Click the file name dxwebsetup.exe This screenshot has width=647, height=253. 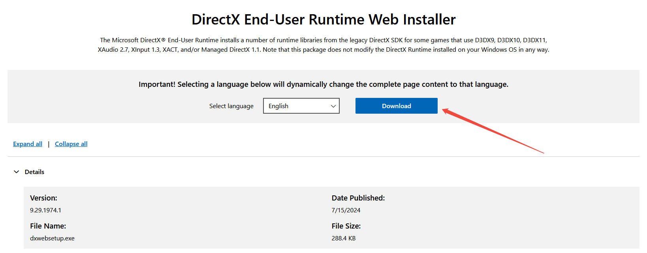coord(52,238)
